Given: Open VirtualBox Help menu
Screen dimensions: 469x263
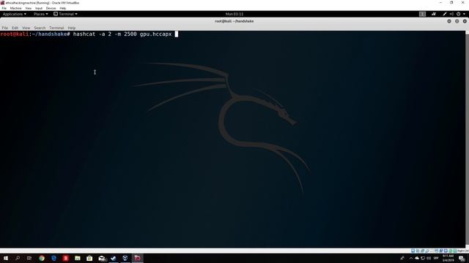Looking at the screenshot, I should (x=63, y=8).
